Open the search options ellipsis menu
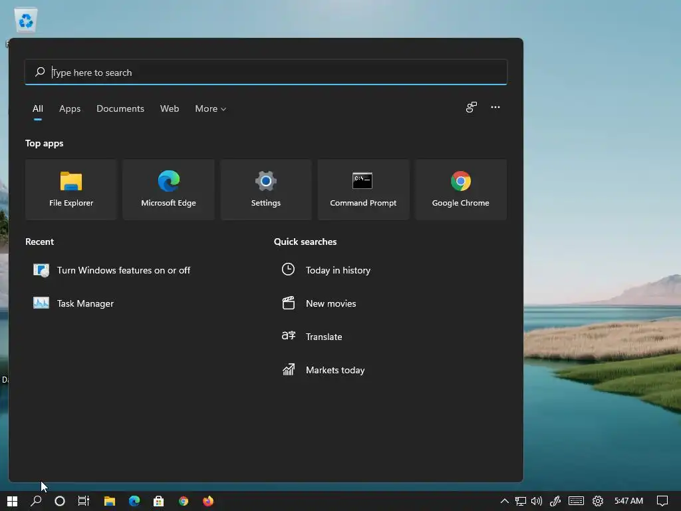Viewport: 681px width, 511px height. 495,107
